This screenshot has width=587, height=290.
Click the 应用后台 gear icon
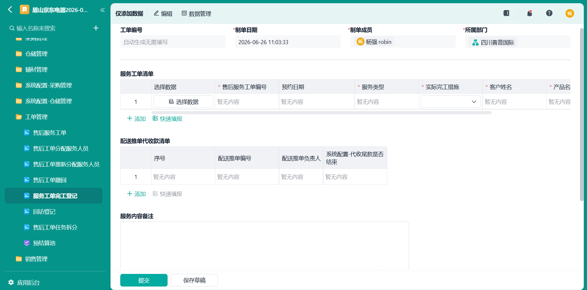[x=11, y=282]
